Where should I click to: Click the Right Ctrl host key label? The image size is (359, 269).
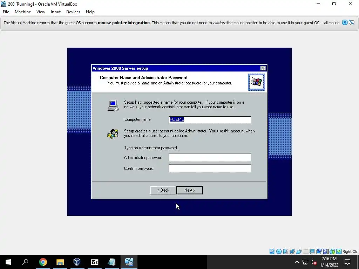pos(350,251)
